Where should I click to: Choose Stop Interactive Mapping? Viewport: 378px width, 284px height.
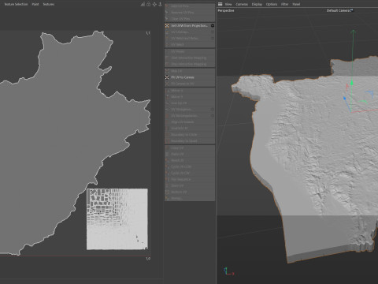(x=190, y=64)
